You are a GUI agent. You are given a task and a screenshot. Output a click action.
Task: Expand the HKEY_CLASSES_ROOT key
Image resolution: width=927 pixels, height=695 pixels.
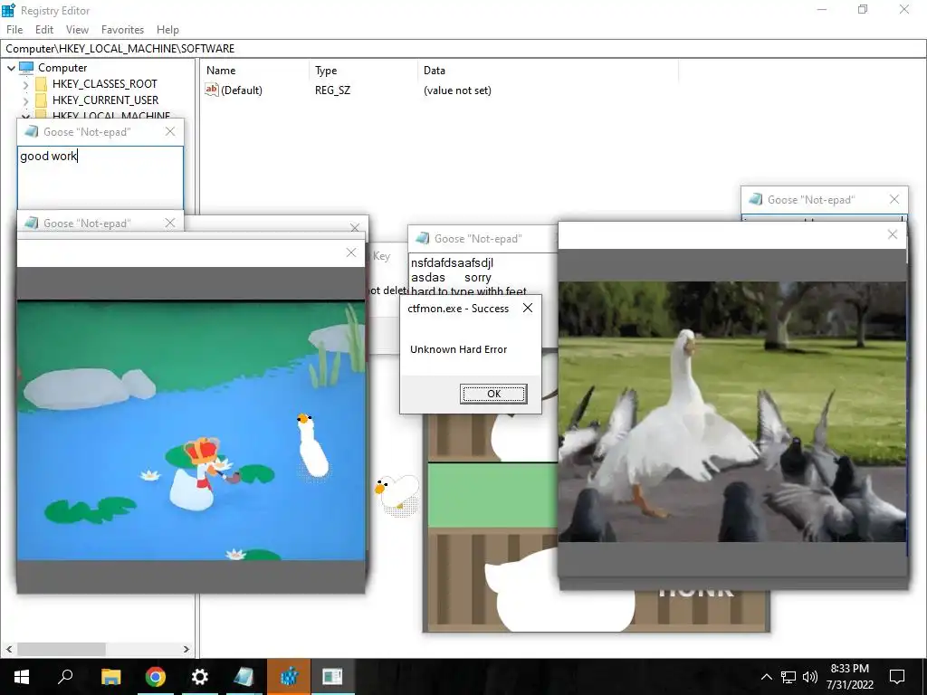pyautogui.click(x=25, y=84)
